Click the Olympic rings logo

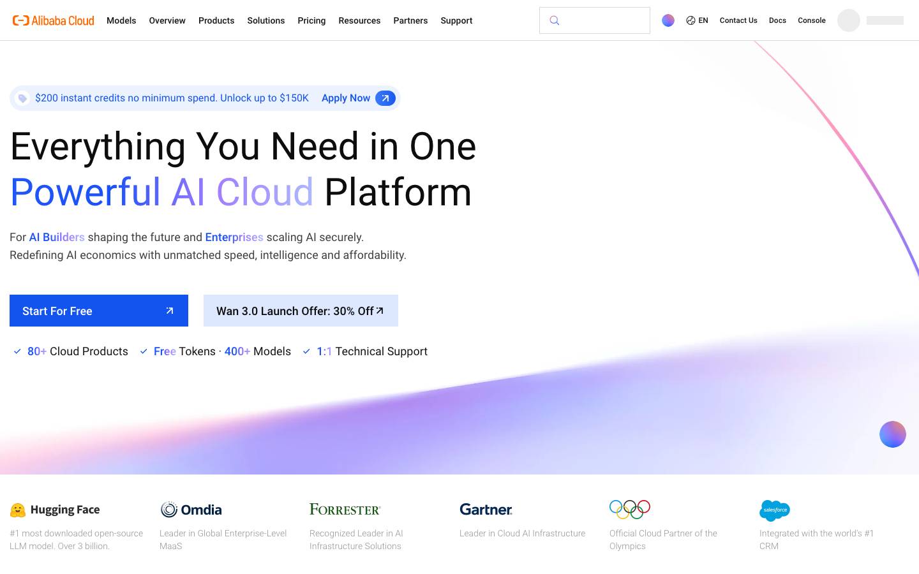point(630,509)
